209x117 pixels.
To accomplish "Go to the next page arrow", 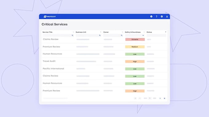I will click(x=160, y=98).
